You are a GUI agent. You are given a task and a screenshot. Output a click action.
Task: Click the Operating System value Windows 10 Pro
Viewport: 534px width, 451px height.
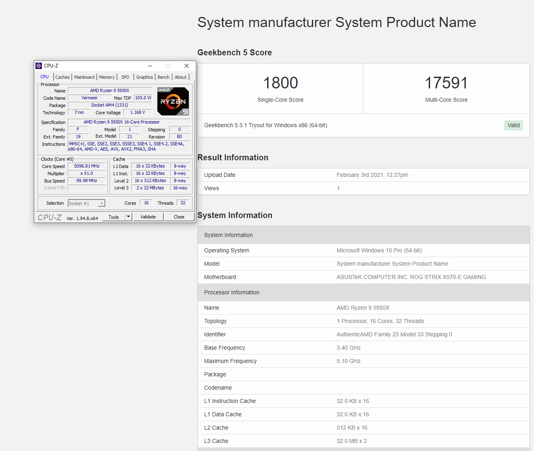(379, 250)
